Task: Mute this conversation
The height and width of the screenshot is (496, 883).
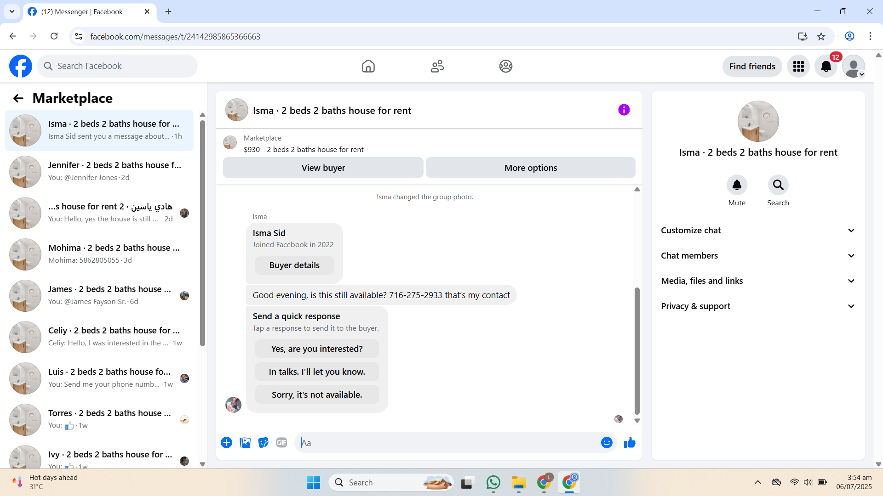Action: tap(737, 185)
